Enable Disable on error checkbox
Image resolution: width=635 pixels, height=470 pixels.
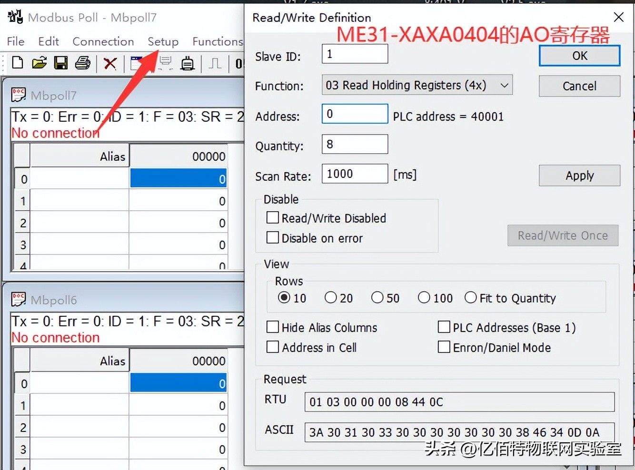[273, 237]
